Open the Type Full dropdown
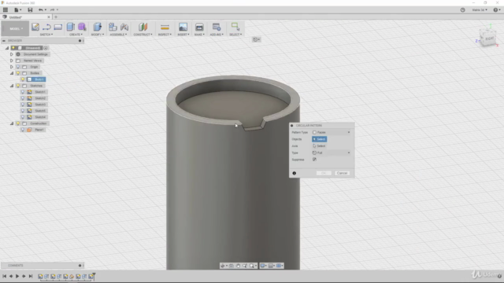The height and width of the screenshot is (283, 504). tap(331, 153)
